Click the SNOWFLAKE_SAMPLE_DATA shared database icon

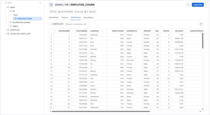click(8, 34)
